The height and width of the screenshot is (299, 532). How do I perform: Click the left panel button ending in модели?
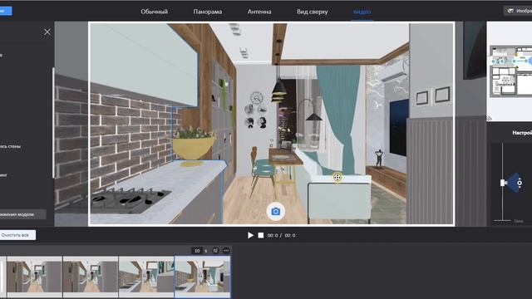(x=22, y=214)
